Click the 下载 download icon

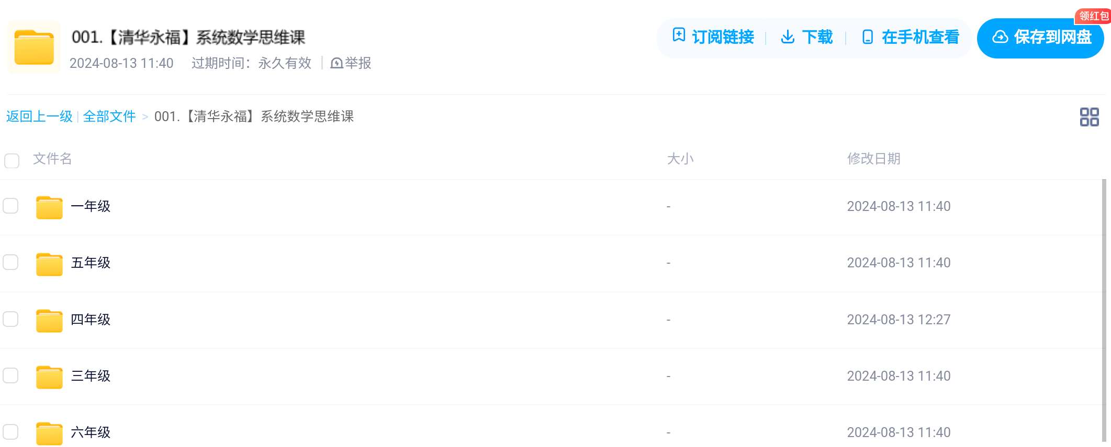tap(788, 37)
